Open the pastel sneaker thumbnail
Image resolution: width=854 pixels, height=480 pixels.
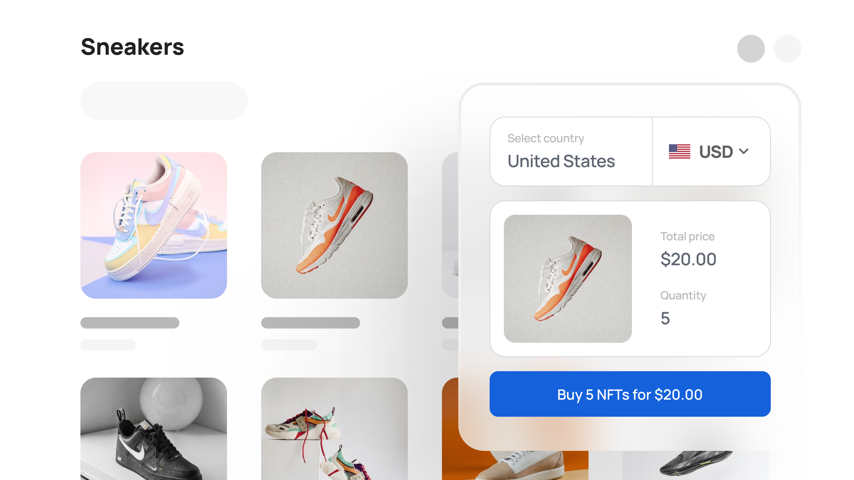(154, 225)
